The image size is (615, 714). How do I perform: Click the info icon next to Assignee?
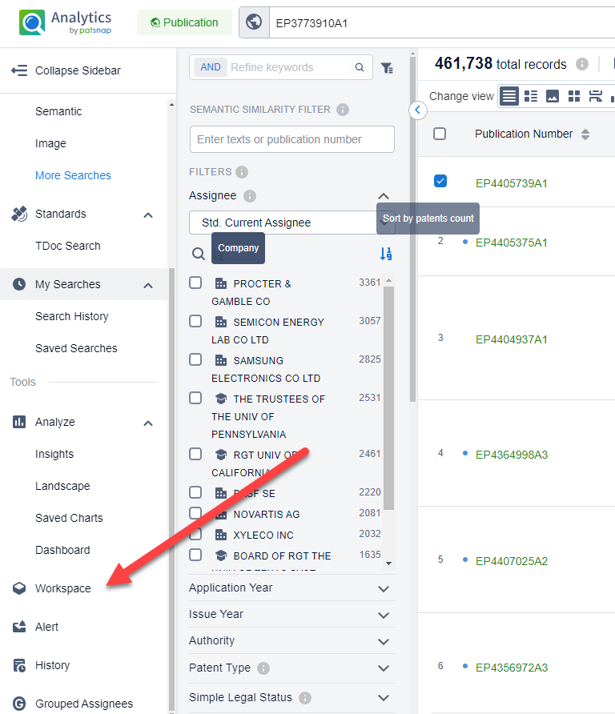(x=250, y=196)
